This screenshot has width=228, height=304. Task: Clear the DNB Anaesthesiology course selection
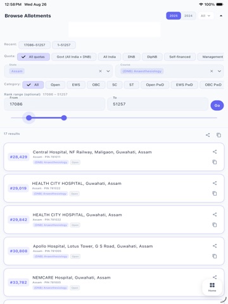tap(212, 71)
